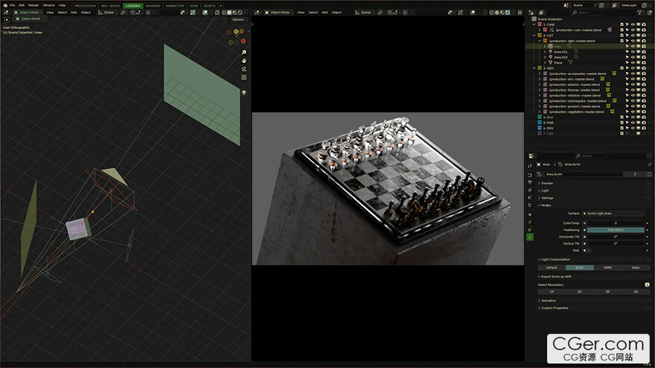This screenshot has width=655, height=368.
Task: Expand the Area.001 light item
Action: 545,52
